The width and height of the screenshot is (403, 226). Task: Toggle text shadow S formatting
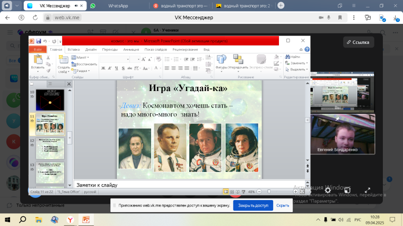[x=123, y=68]
